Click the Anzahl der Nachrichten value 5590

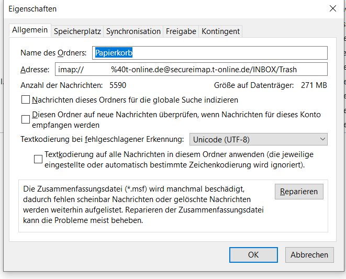tap(118, 85)
